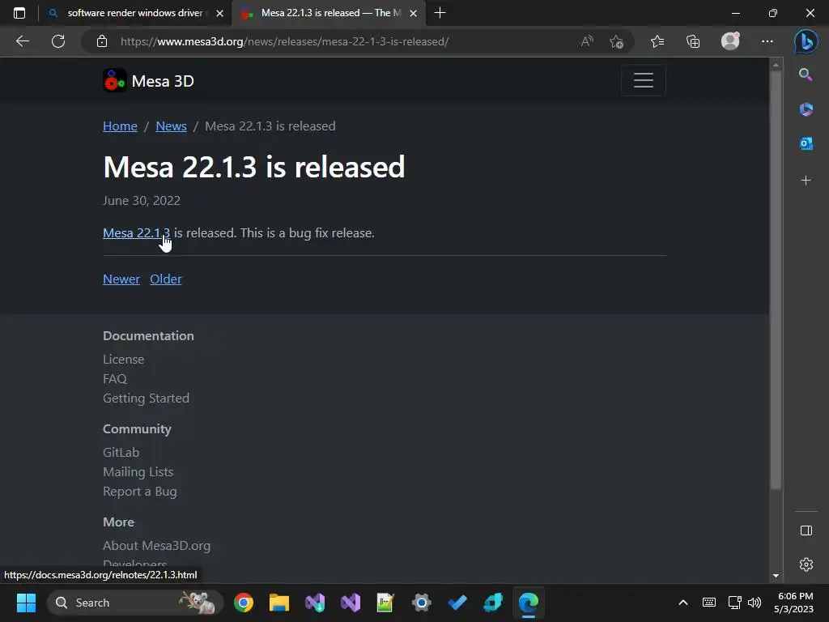This screenshot has height=622, width=829.
Task: Open volume control tray icon
Action: [755, 603]
